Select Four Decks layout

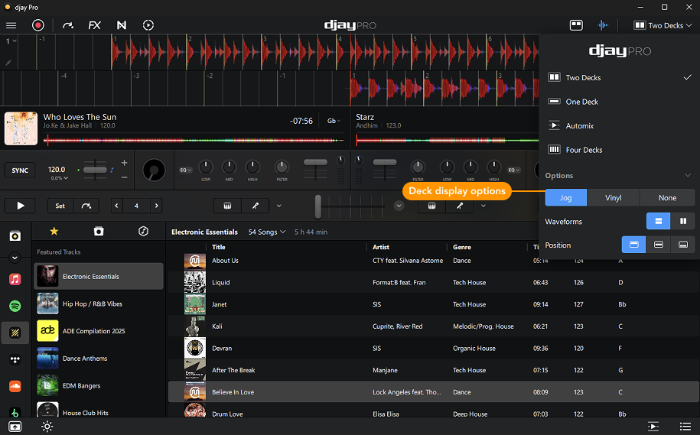619,150
